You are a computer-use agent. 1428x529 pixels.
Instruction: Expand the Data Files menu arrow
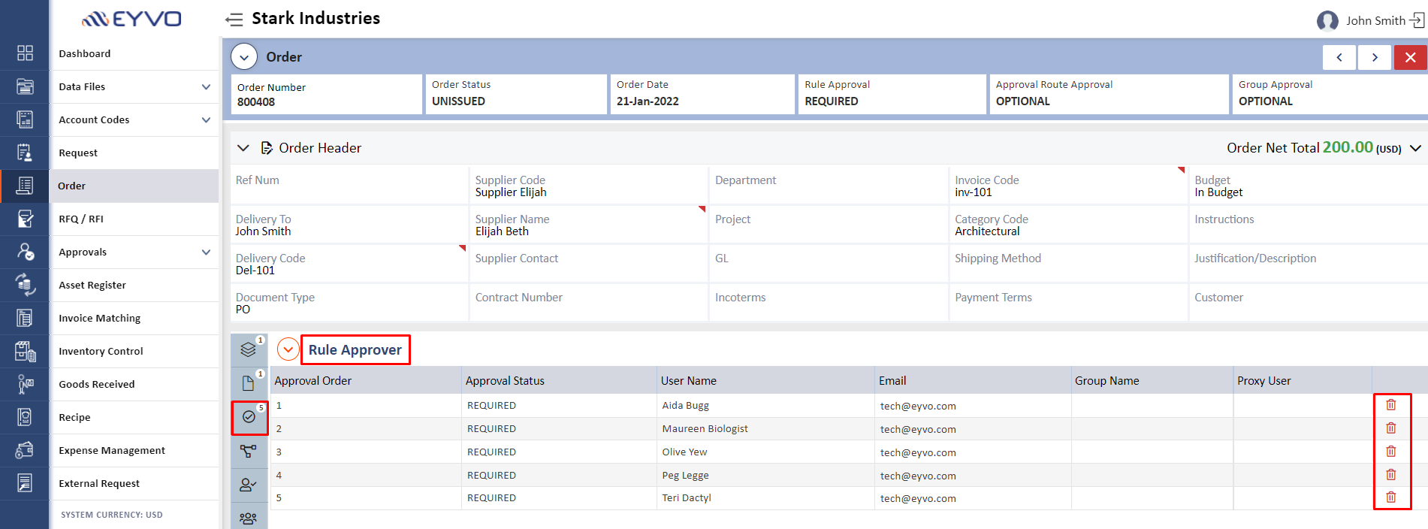coord(206,86)
